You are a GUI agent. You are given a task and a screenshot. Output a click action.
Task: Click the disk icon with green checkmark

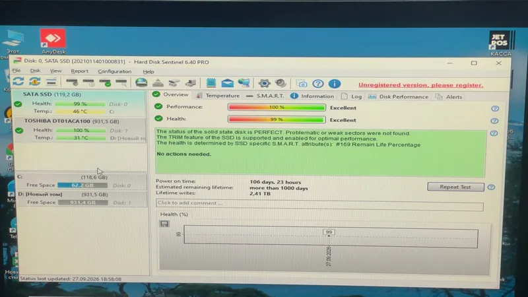(105, 82)
